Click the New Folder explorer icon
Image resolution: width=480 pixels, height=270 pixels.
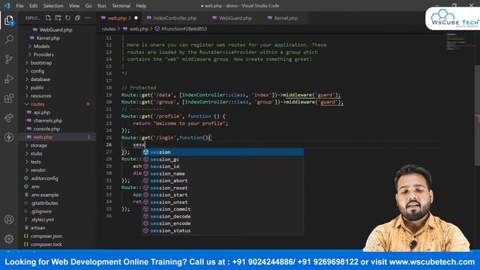(x=58, y=18)
